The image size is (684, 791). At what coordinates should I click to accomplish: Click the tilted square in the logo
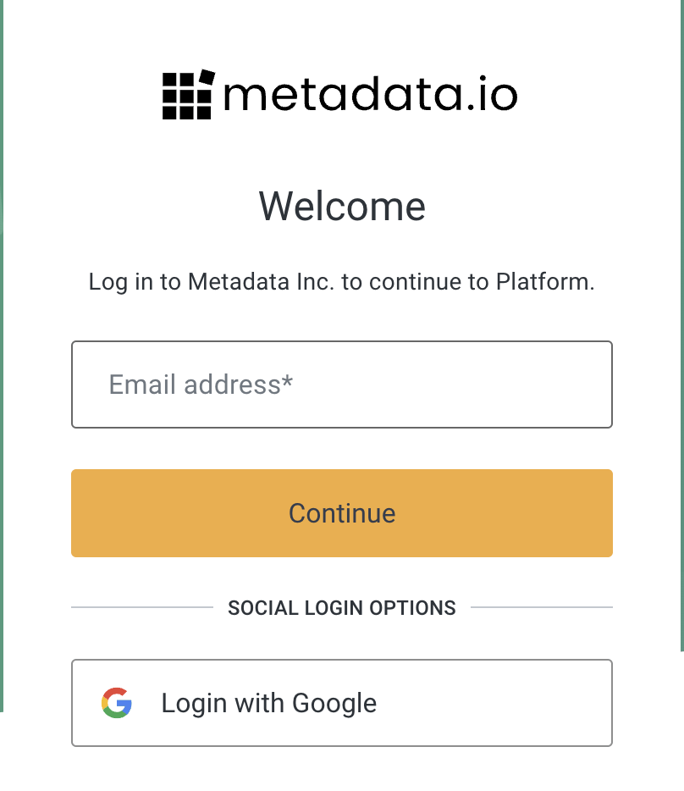tap(207, 77)
